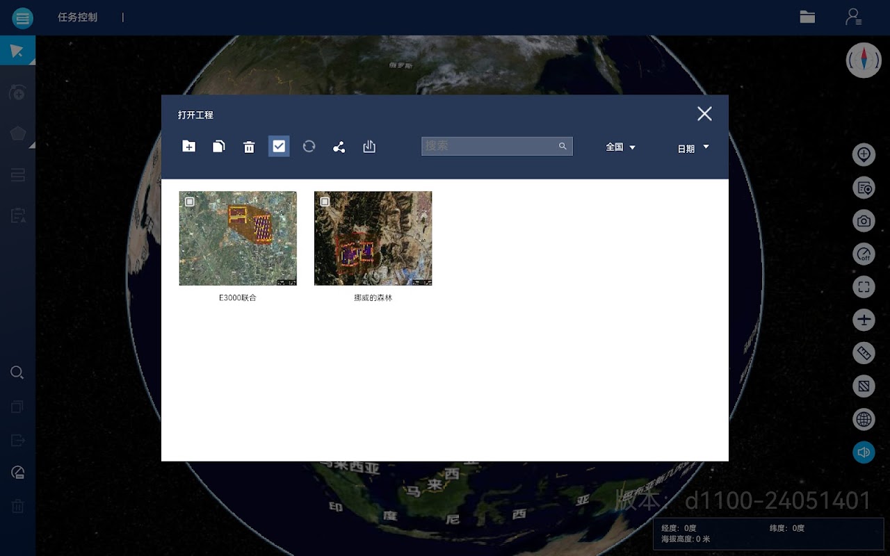
Task: Open the user account menu
Action: (x=853, y=17)
